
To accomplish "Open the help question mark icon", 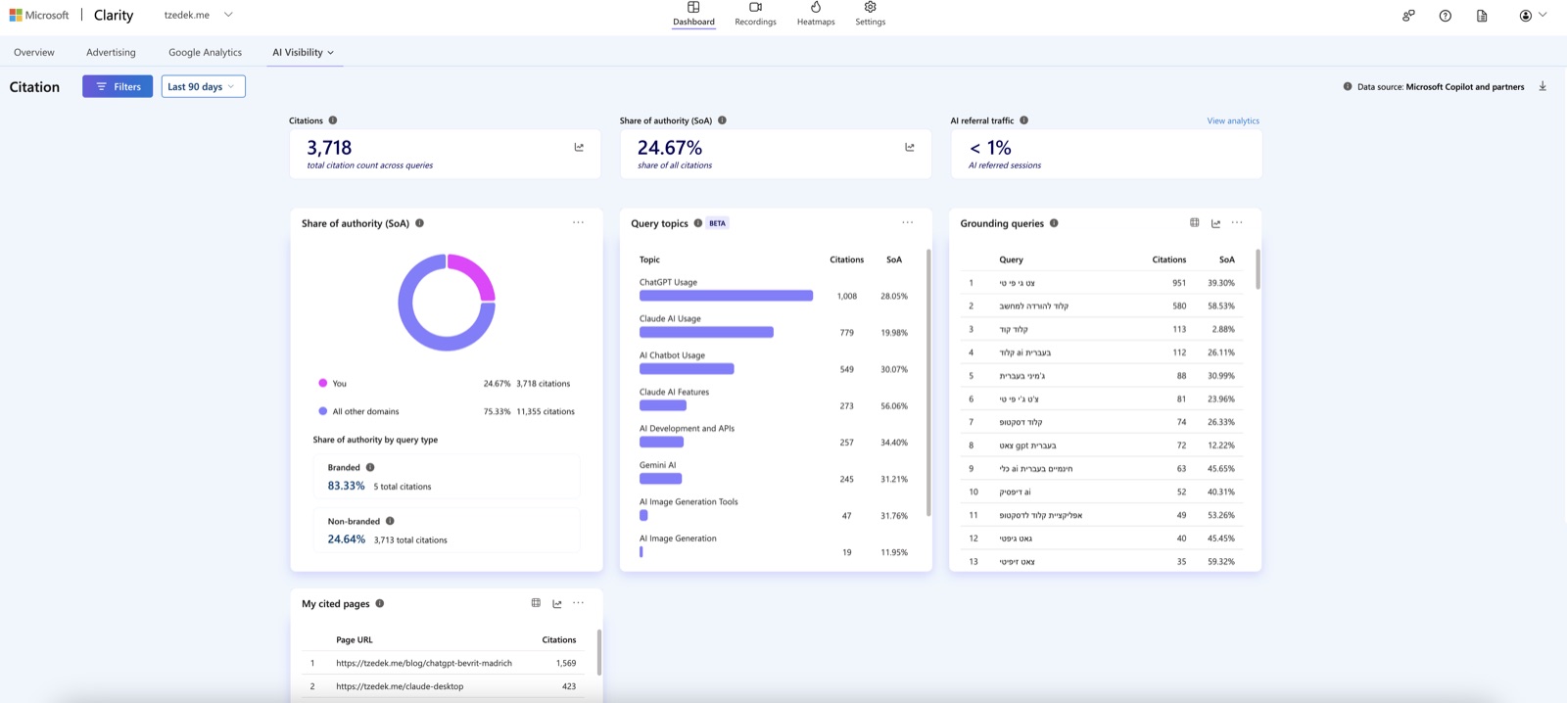I will (1446, 16).
